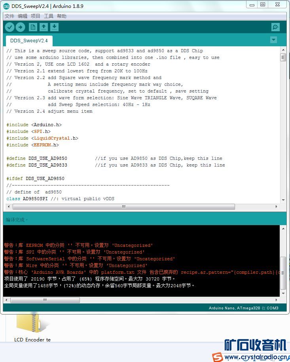Screen dimensions: 290x362
Task: Click console horizontal scroll-left arrow
Action: point(6,300)
